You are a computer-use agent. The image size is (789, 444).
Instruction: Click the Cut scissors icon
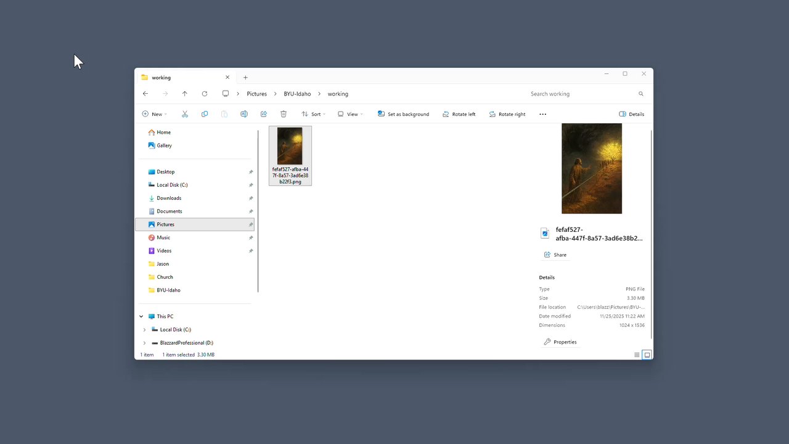pos(185,114)
